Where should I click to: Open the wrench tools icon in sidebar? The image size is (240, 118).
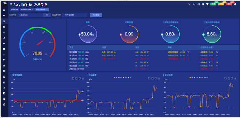(x=4, y=105)
